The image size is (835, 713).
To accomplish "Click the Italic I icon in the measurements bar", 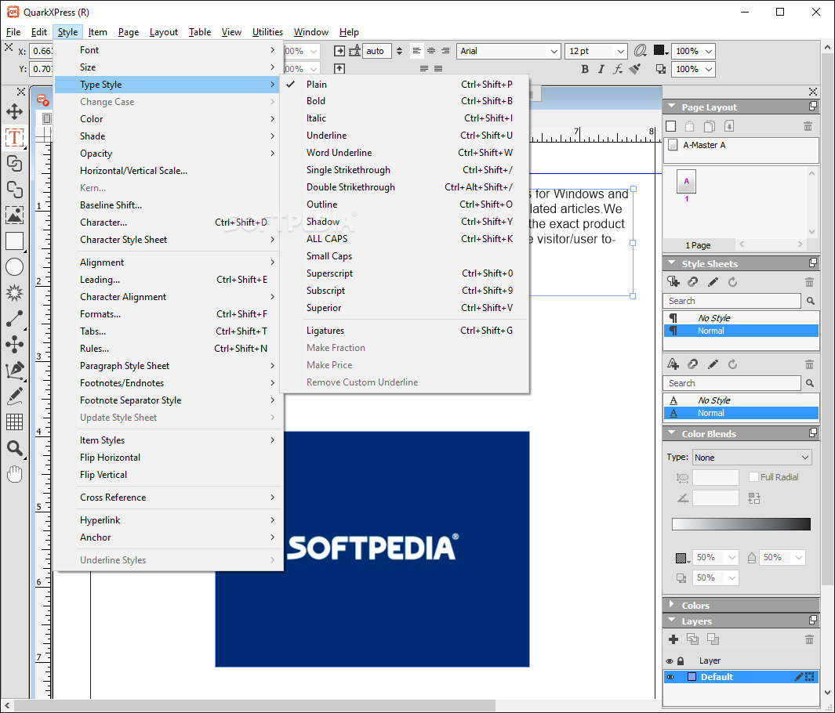I will click(601, 69).
